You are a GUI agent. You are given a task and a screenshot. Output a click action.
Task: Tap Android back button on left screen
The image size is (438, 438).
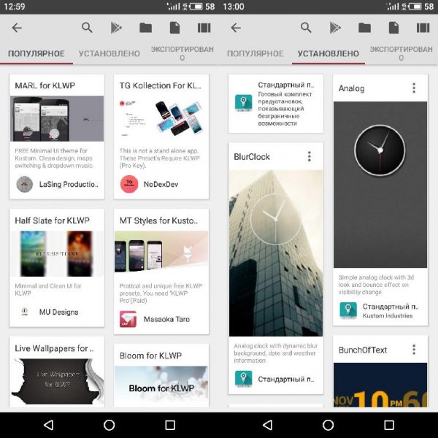pos(49,425)
